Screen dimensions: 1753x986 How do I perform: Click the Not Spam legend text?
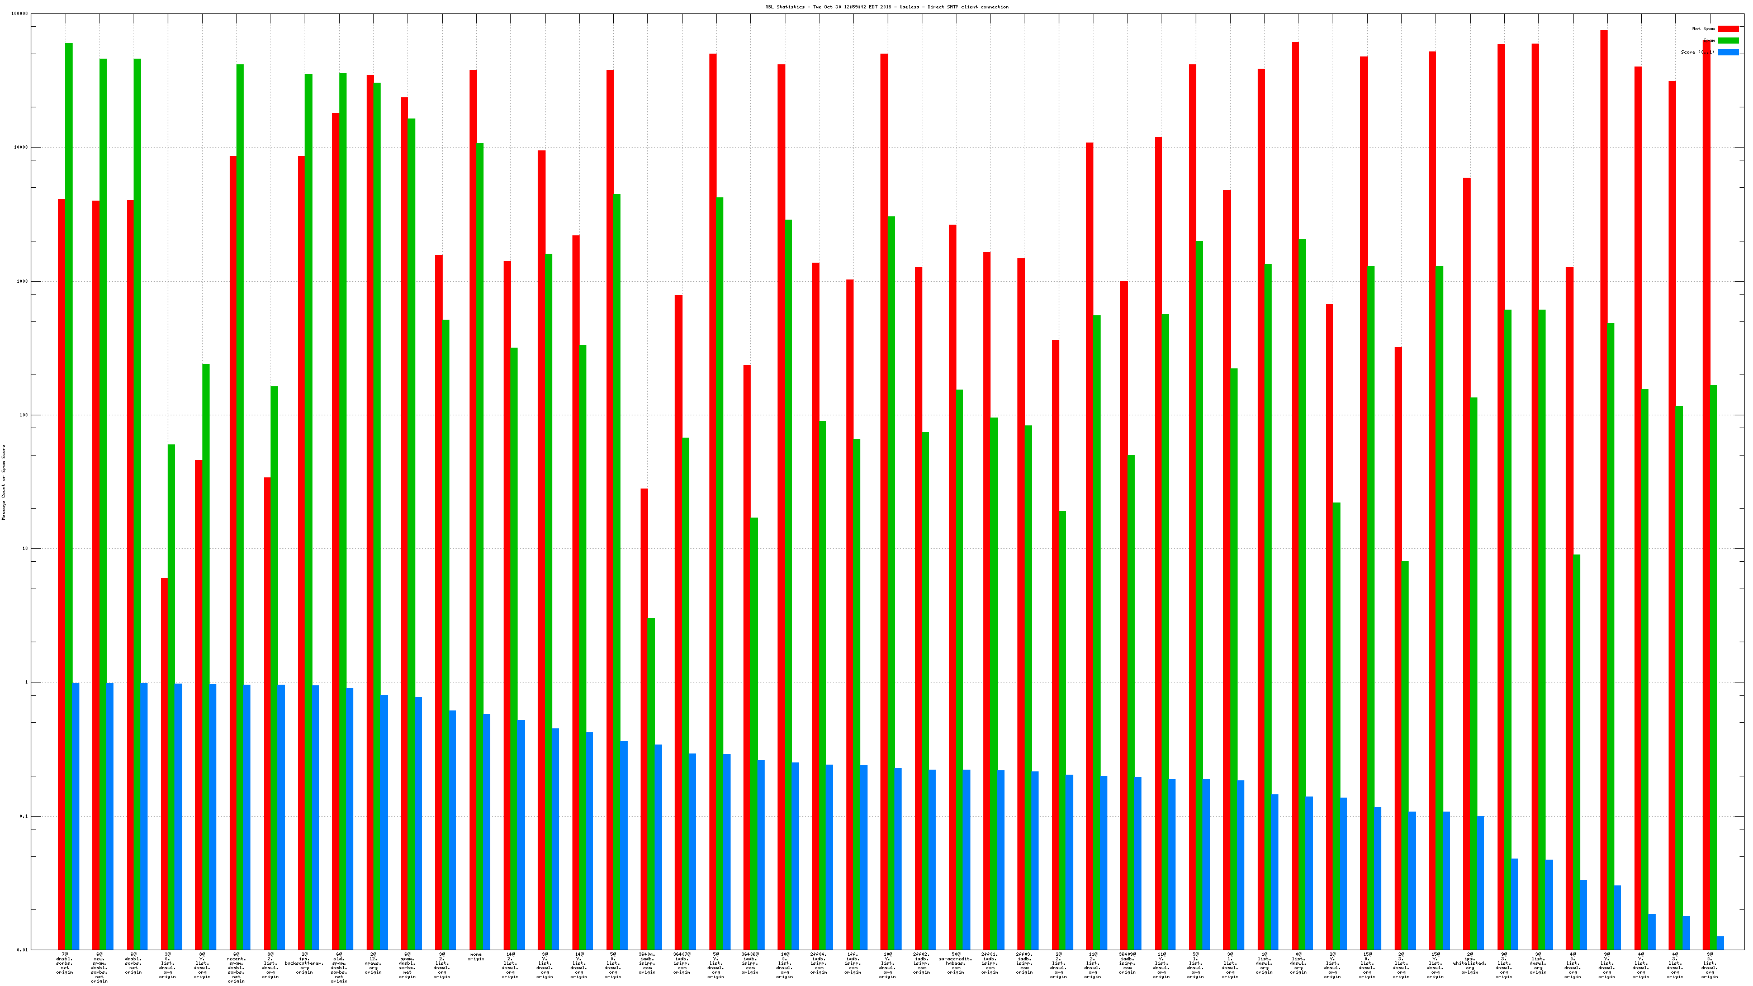coord(1703,29)
